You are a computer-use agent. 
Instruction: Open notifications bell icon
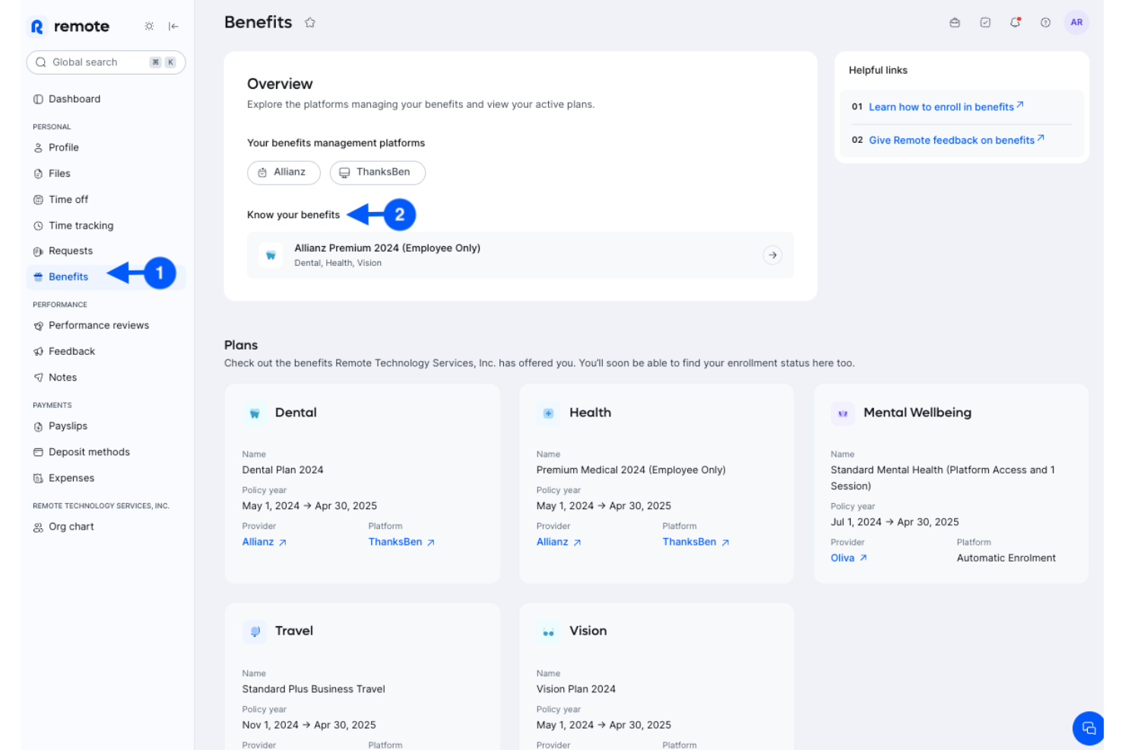click(1016, 22)
